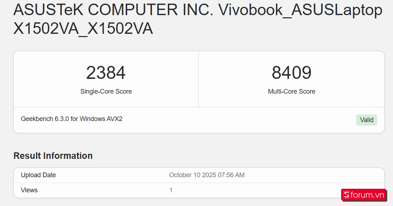393x206 pixels.
Task: Click the Geekbench 6.3.0 for Windows AVX2 text
Action: tap(72, 118)
